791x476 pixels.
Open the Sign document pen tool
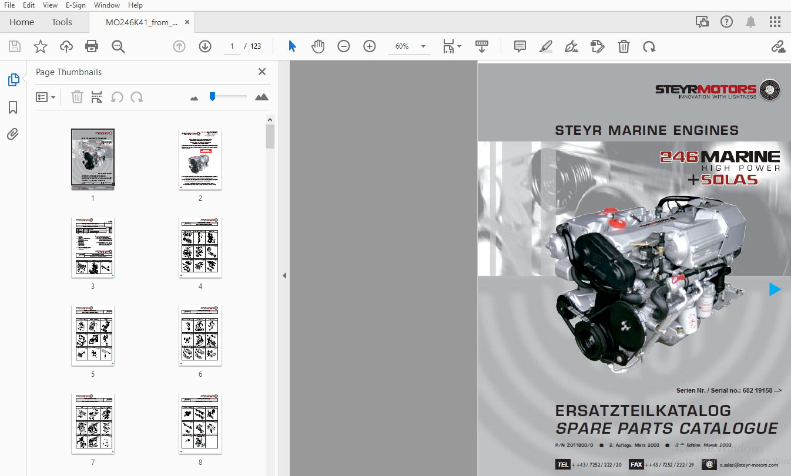coord(571,46)
